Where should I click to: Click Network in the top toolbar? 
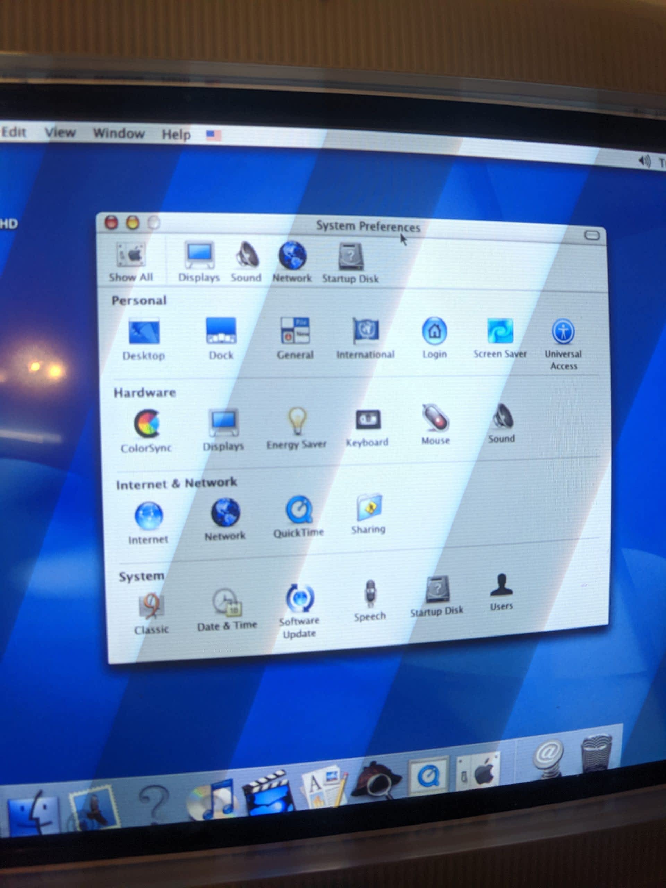click(x=292, y=256)
